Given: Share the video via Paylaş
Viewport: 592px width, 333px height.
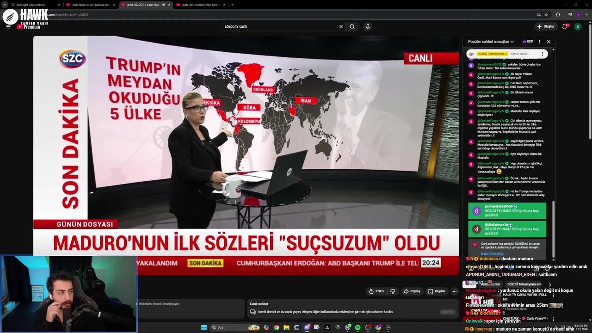Looking at the screenshot, I should point(412,291).
